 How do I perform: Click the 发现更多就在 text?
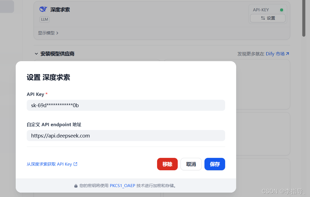click(251, 54)
